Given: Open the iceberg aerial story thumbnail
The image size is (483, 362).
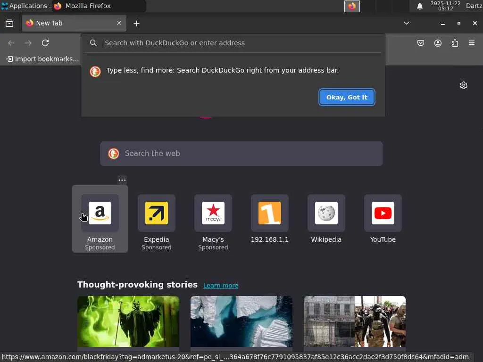Looking at the screenshot, I should [x=241, y=321].
